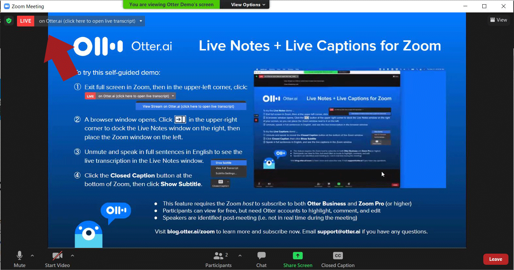The image size is (514, 270).
Task: Mute the microphone
Action: (x=20, y=259)
